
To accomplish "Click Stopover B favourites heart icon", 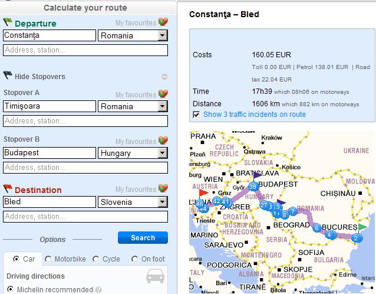I will [163, 142].
